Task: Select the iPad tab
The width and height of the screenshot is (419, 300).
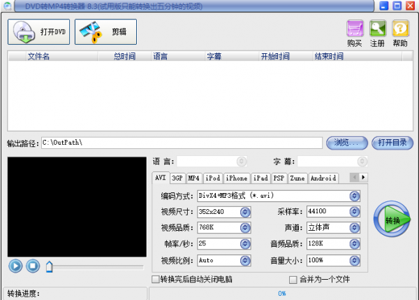Action: click(260, 178)
